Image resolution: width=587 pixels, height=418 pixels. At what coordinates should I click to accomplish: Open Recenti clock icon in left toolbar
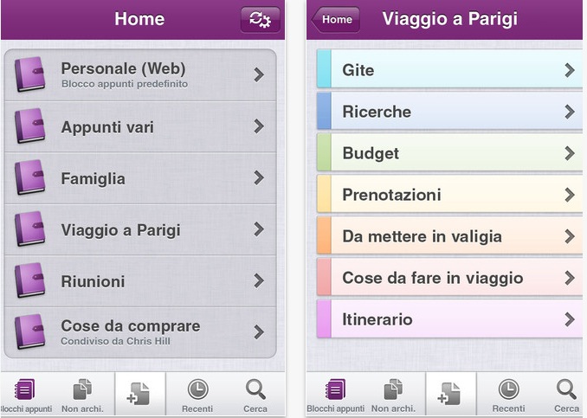(x=197, y=389)
